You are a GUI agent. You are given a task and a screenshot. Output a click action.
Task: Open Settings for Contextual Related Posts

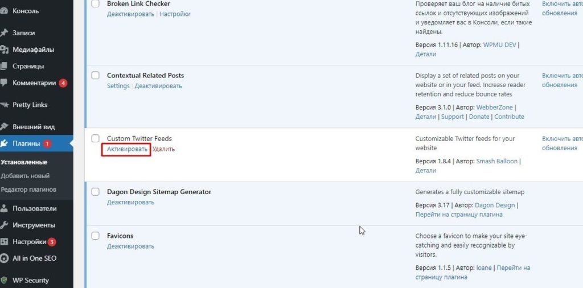coord(118,86)
